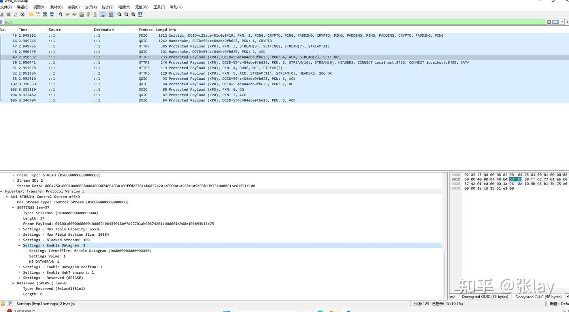569x312 pixels.
Task: Jump to the last packet
Action: coord(95,15)
